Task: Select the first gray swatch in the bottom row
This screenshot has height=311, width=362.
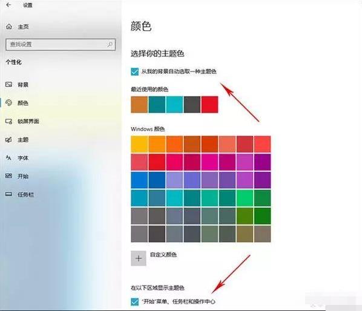Action: click(139, 234)
